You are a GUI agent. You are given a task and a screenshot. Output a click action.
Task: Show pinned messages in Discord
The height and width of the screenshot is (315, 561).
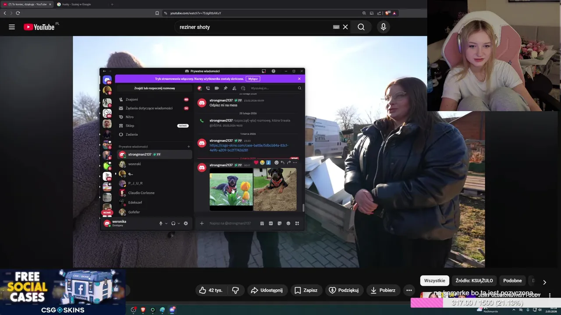pos(225,88)
